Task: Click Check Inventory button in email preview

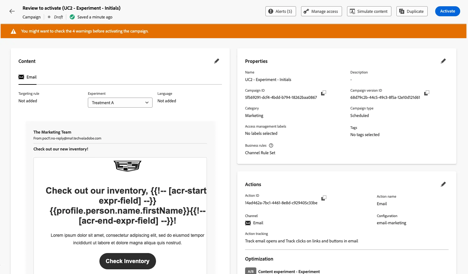Action: pos(128,261)
